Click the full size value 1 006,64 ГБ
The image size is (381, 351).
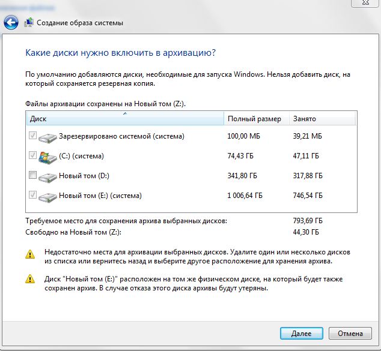[245, 196]
